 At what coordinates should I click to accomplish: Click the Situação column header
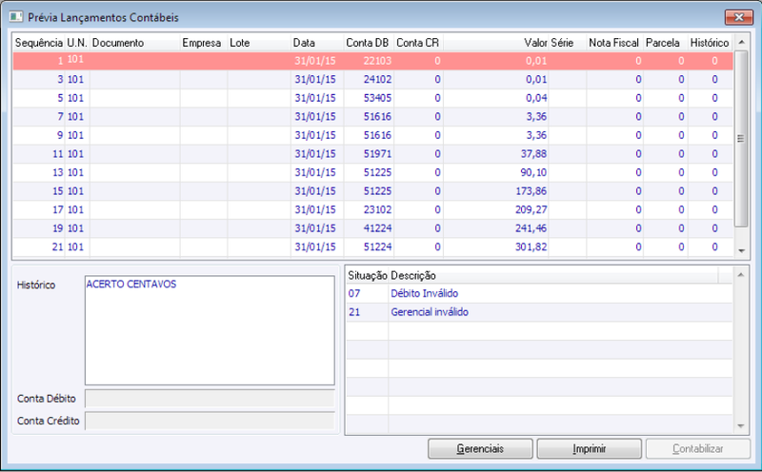click(368, 275)
